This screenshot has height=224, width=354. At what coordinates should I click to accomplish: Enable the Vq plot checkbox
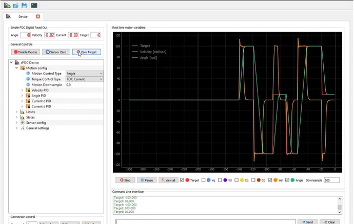click(203, 180)
